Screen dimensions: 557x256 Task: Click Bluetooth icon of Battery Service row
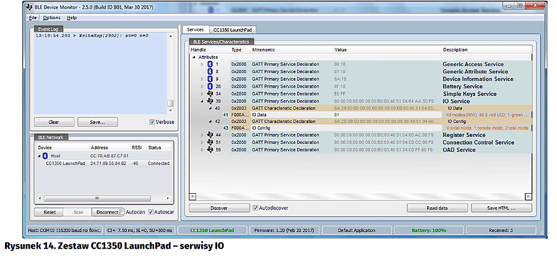[x=209, y=87]
